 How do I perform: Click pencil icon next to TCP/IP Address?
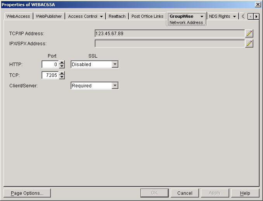tap(249, 33)
